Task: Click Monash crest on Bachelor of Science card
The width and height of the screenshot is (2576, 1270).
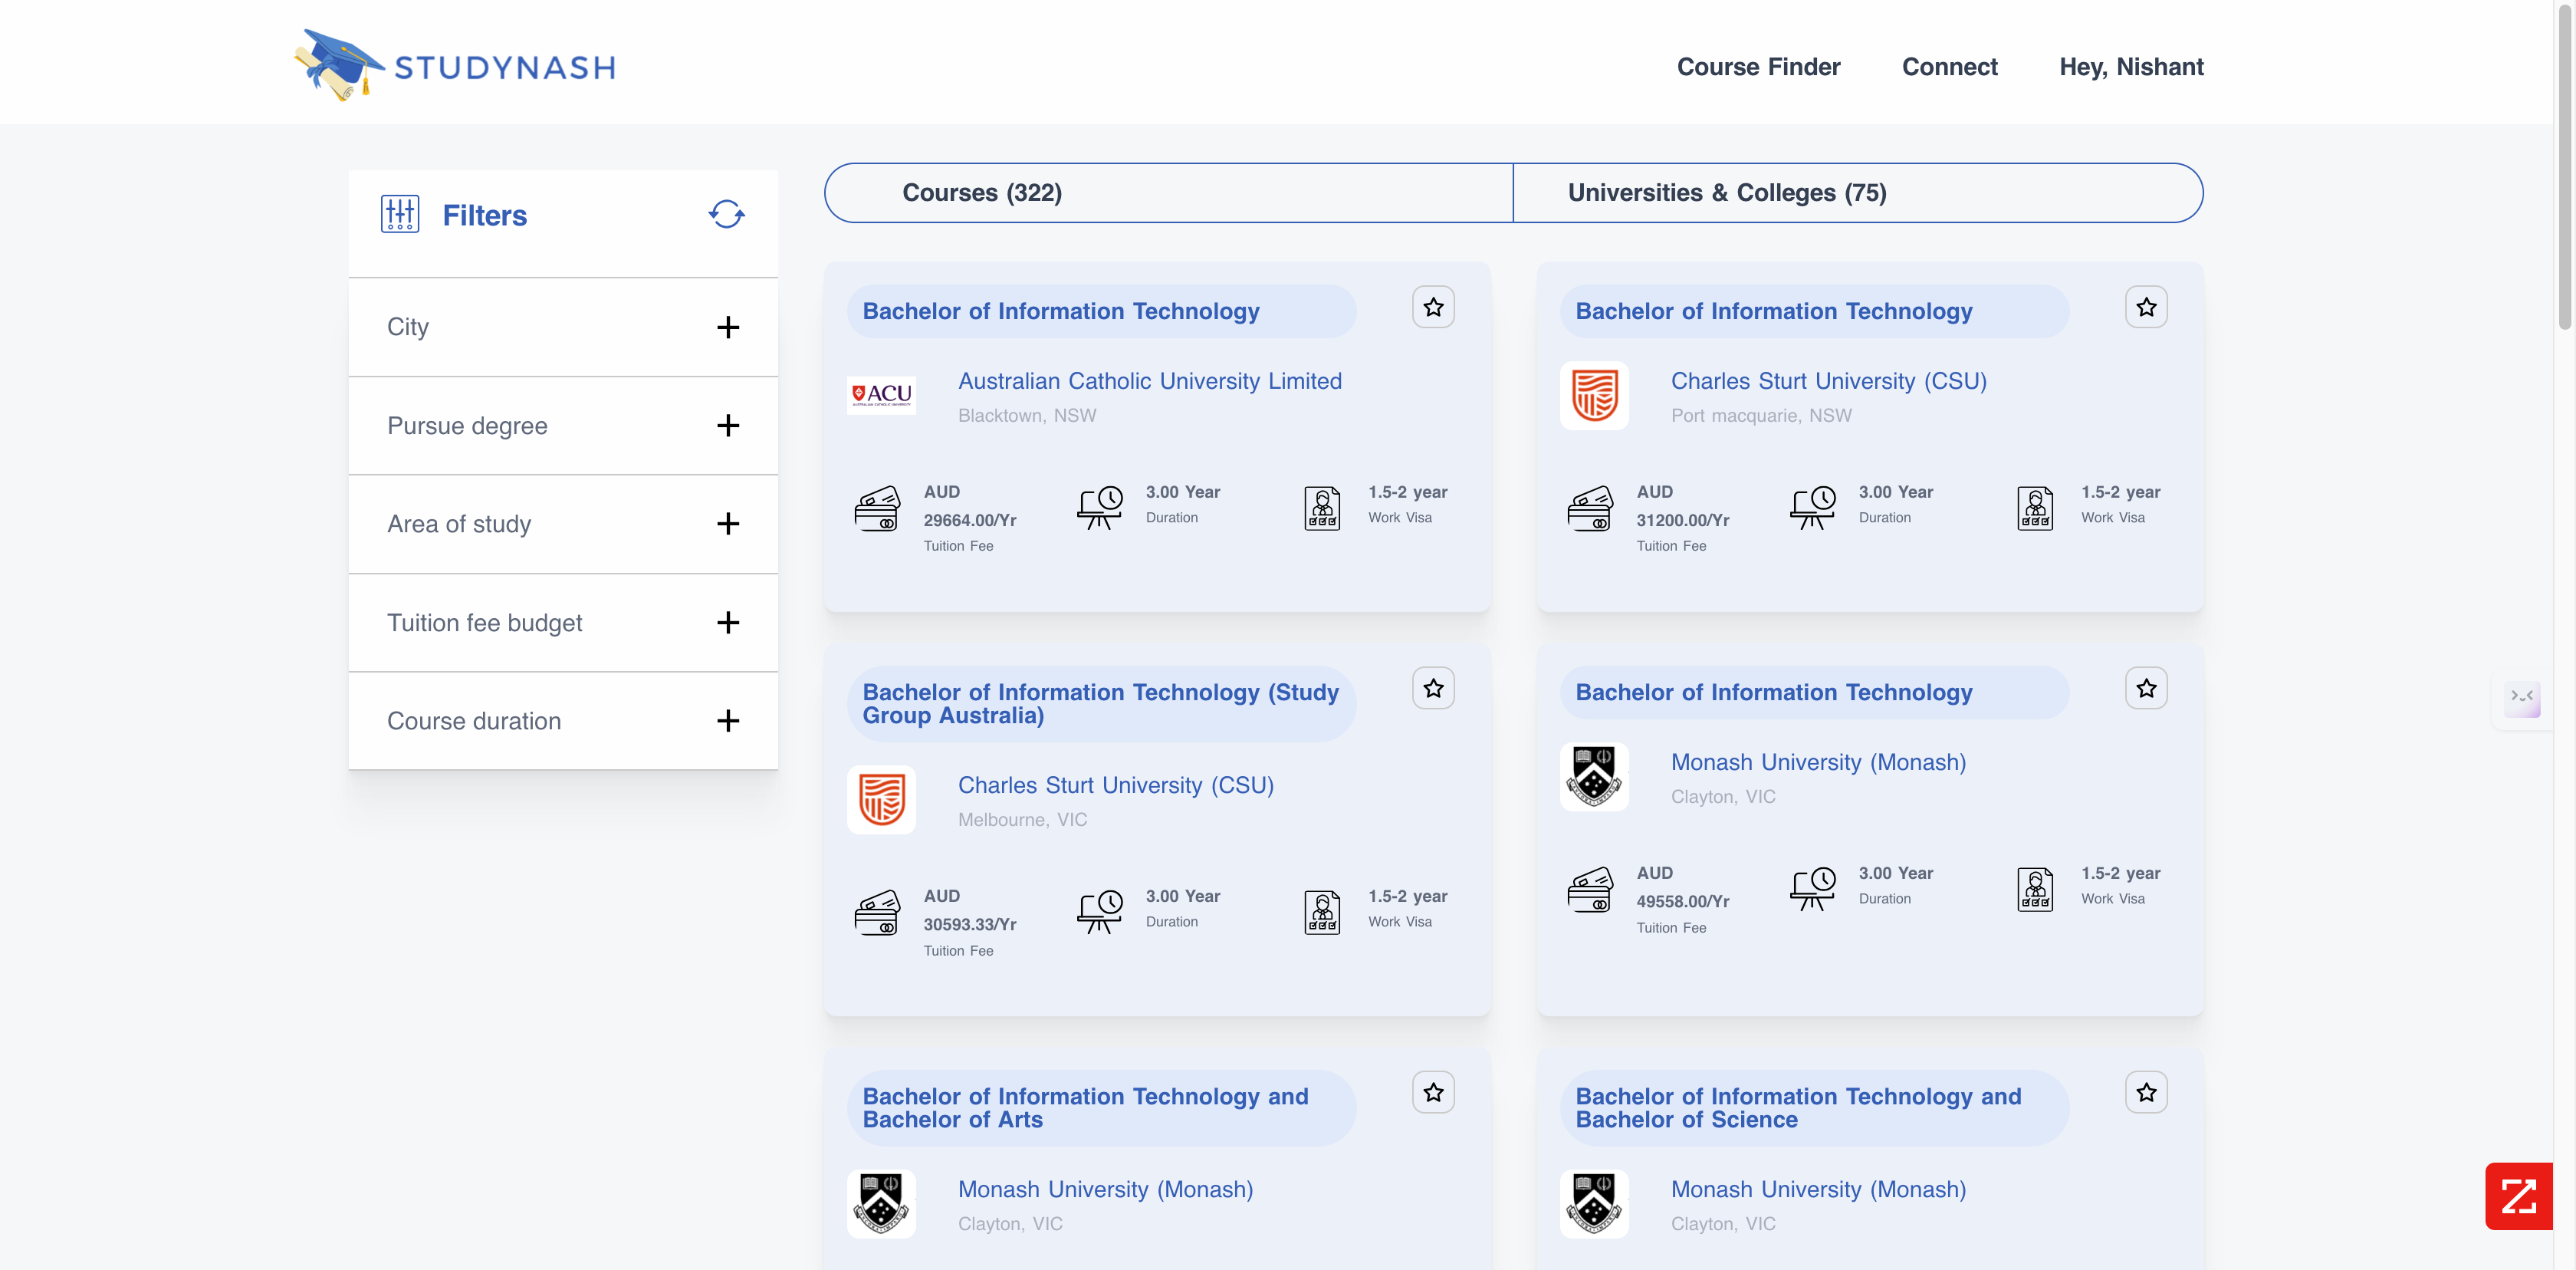Action: pos(1594,1203)
